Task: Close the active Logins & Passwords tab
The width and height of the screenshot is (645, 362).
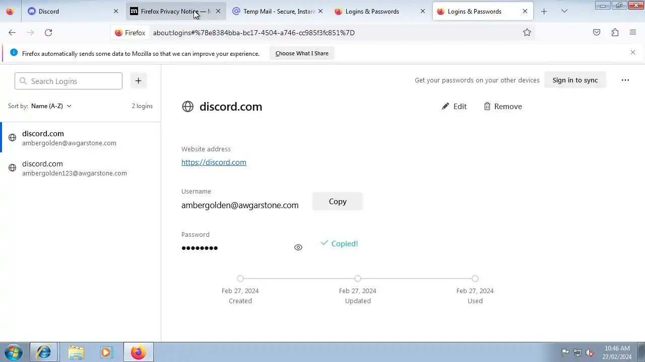Action: (x=525, y=11)
